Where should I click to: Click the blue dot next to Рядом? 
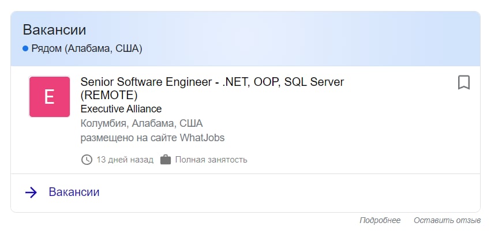[x=25, y=48]
